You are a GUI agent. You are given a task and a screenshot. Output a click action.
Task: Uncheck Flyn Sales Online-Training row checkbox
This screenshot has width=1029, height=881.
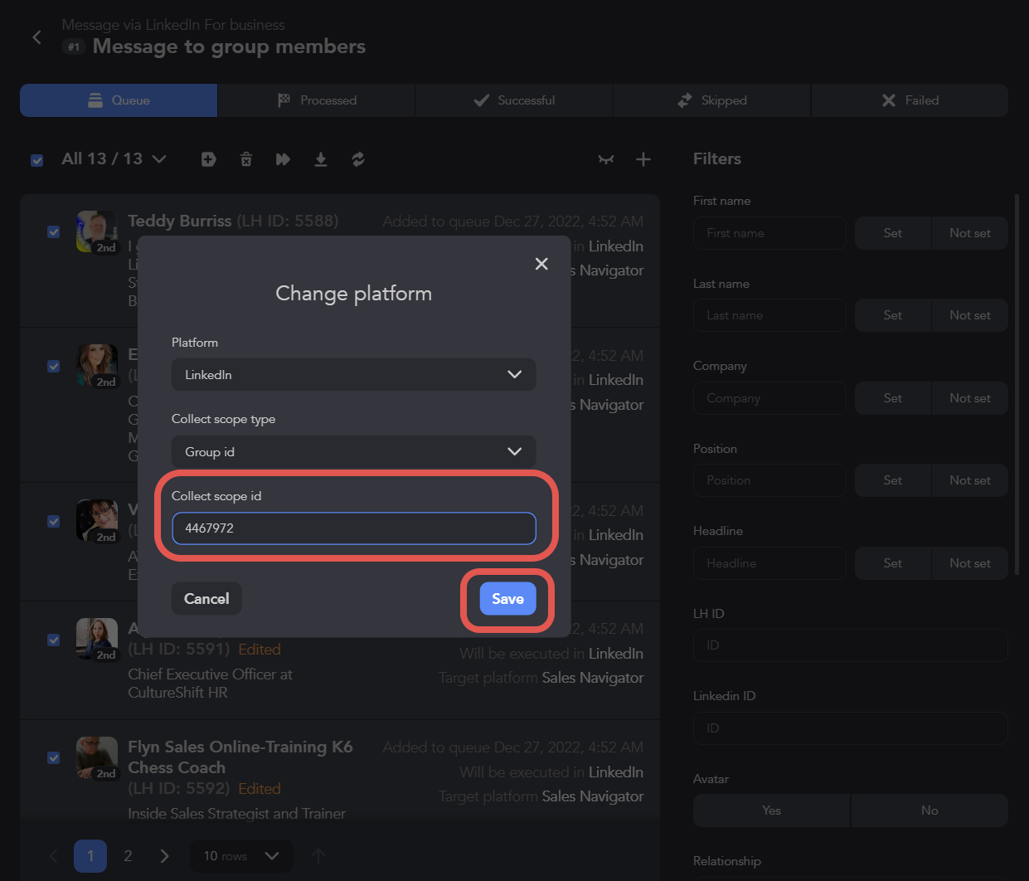pos(54,758)
